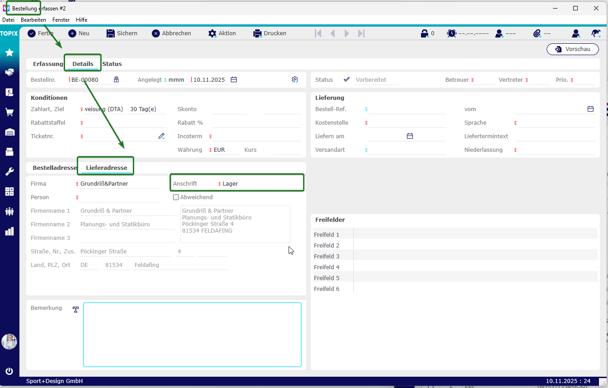
Task: Click the Vorschau preview button
Action: [573, 49]
